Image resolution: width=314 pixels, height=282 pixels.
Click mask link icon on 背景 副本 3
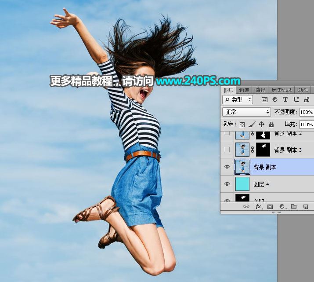253,150
